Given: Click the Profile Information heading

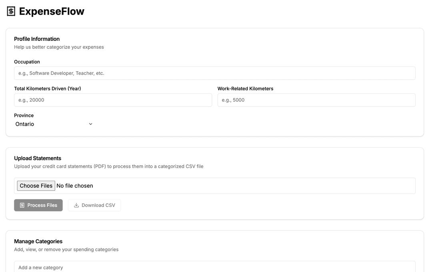Looking at the screenshot, I should point(37,39).
